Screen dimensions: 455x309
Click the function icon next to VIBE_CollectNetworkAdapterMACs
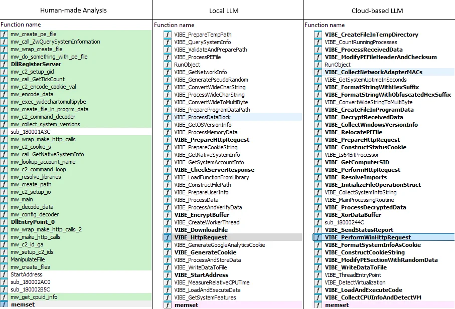(318, 72)
